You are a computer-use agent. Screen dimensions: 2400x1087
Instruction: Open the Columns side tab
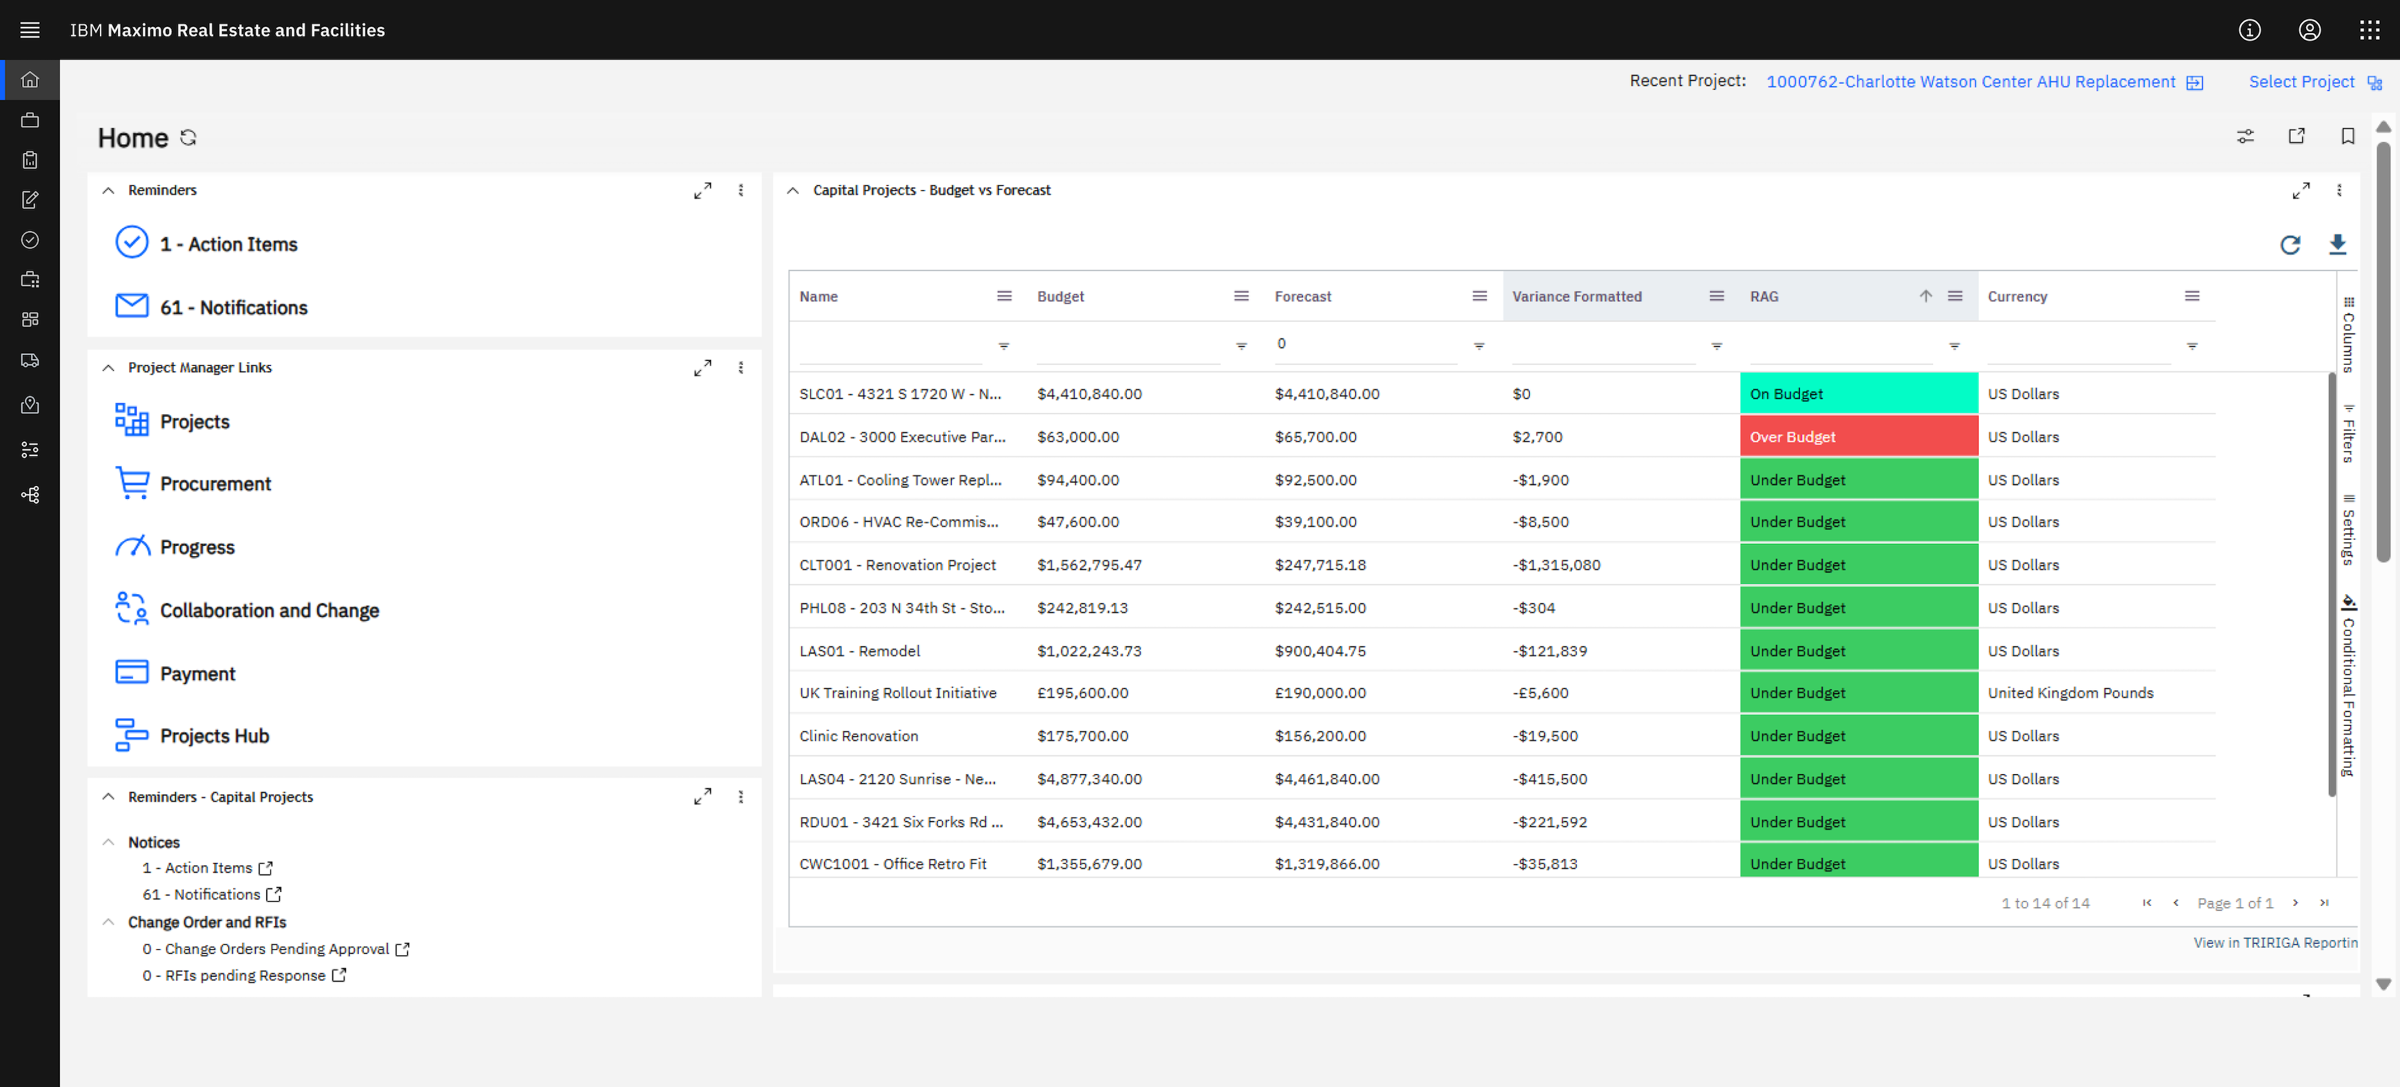(2348, 335)
